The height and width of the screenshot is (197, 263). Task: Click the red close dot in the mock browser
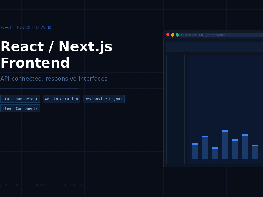click(168, 35)
